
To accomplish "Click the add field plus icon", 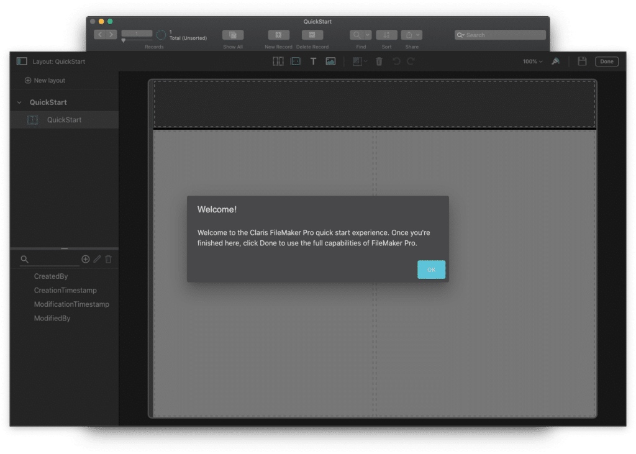I will tap(85, 259).
